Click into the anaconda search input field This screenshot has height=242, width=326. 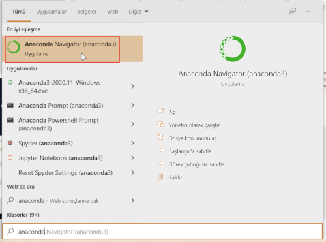[162, 232]
